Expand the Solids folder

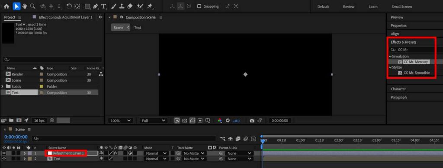[x=3, y=86]
